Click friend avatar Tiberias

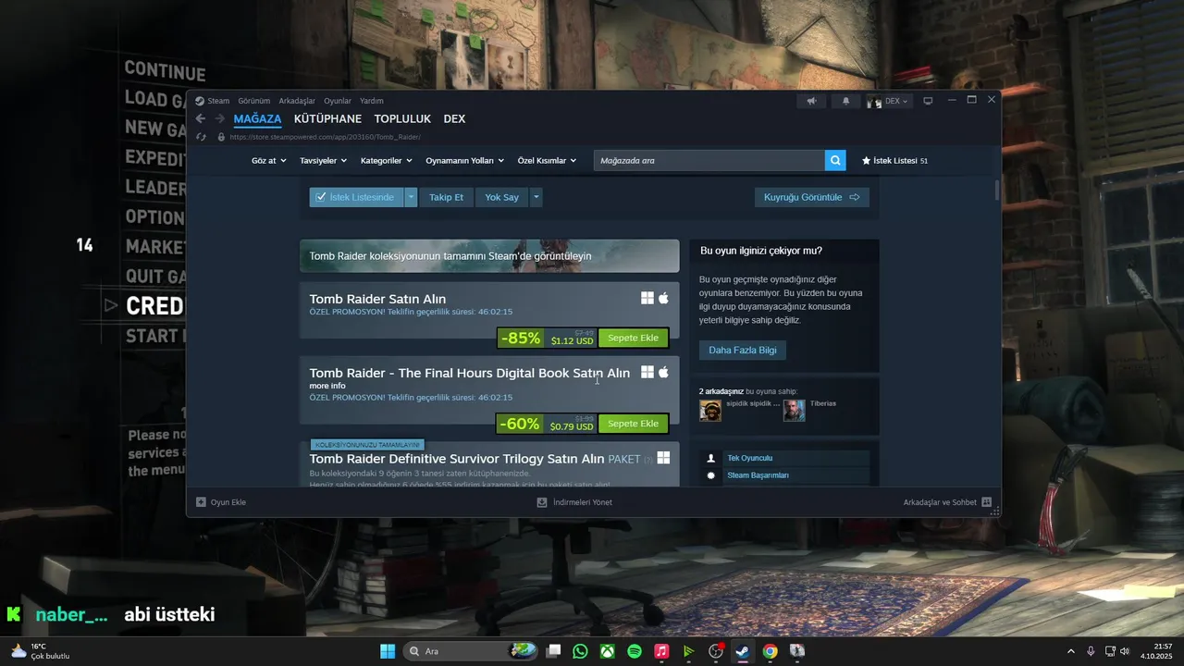pyautogui.click(x=794, y=411)
